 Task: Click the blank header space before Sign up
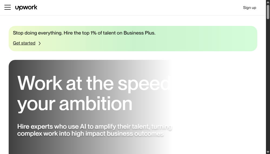tap(138, 8)
